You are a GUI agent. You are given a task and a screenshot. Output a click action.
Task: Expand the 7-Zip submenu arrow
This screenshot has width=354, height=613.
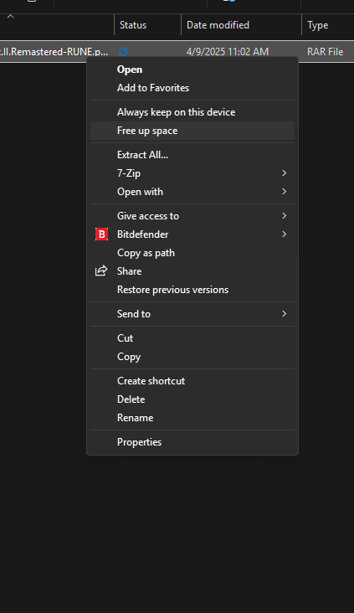(284, 173)
